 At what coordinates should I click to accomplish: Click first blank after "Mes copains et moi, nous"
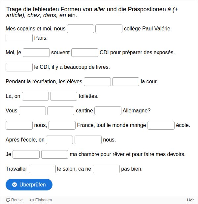[81, 29]
